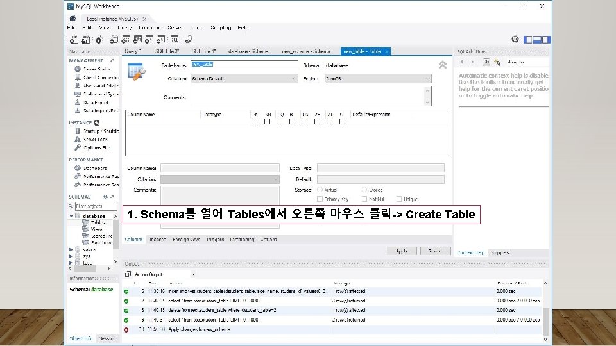Collapse the database schema tree
This screenshot has height=346, width=616.
(71, 216)
